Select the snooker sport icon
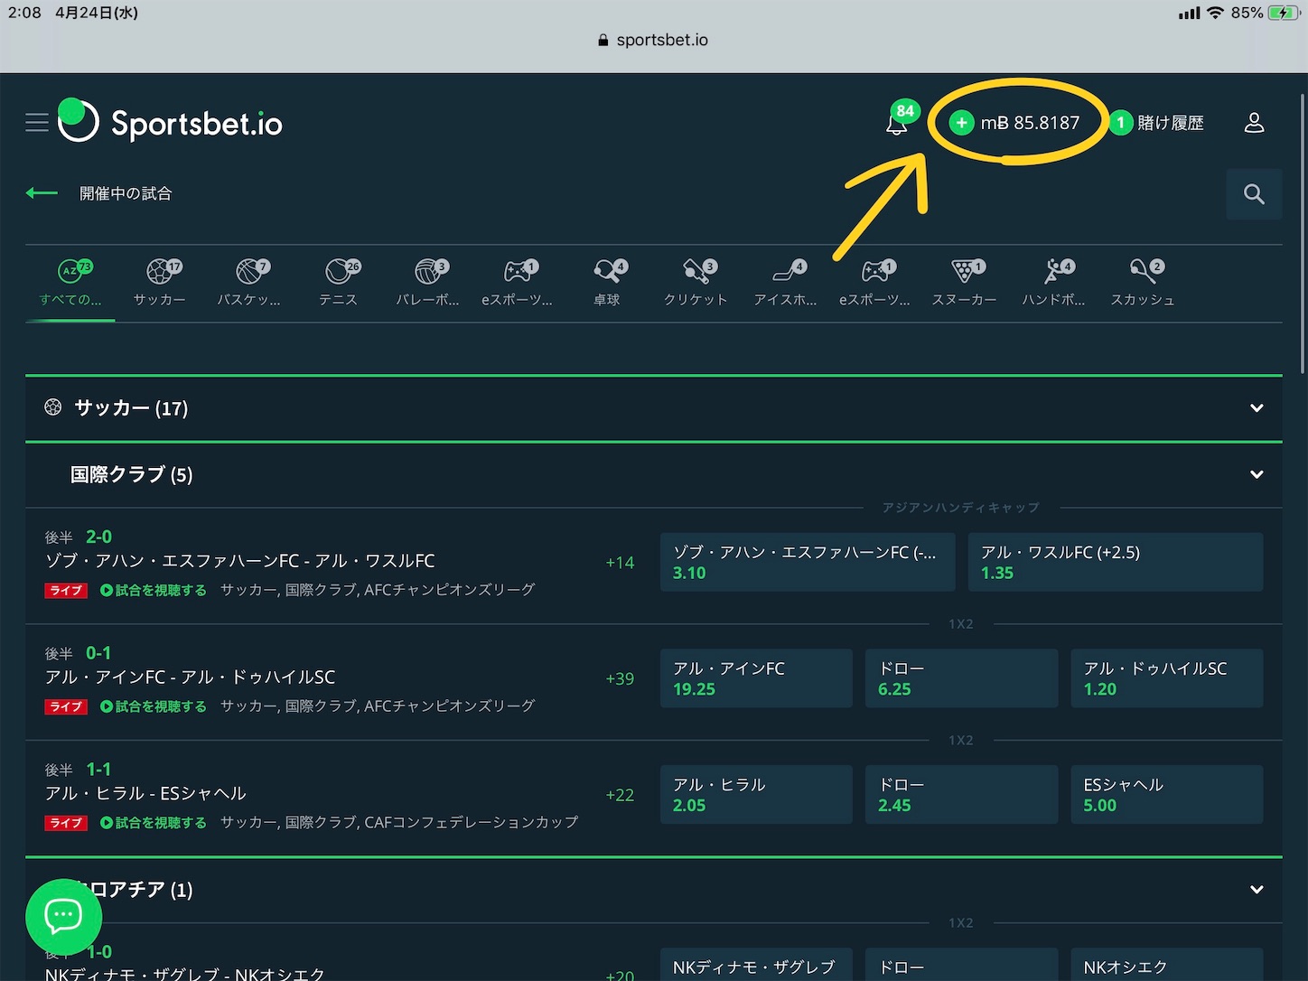This screenshot has width=1308, height=981. [x=965, y=270]
